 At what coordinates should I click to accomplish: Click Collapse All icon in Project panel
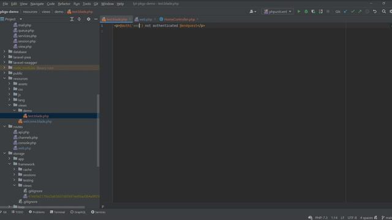79,19
